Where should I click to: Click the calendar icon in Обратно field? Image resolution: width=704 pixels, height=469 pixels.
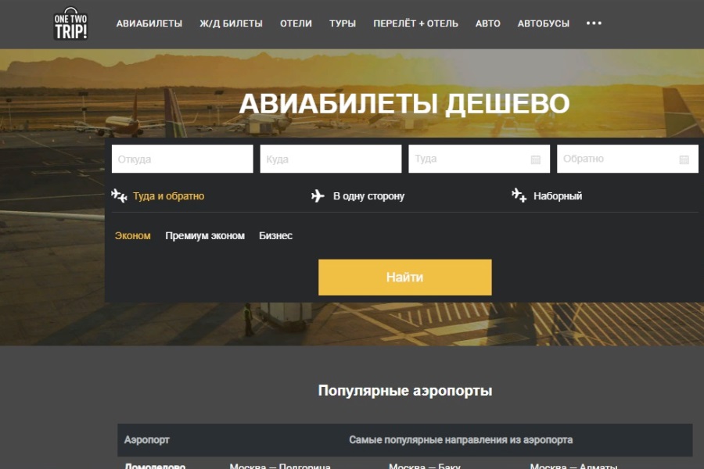pos(684,159)
